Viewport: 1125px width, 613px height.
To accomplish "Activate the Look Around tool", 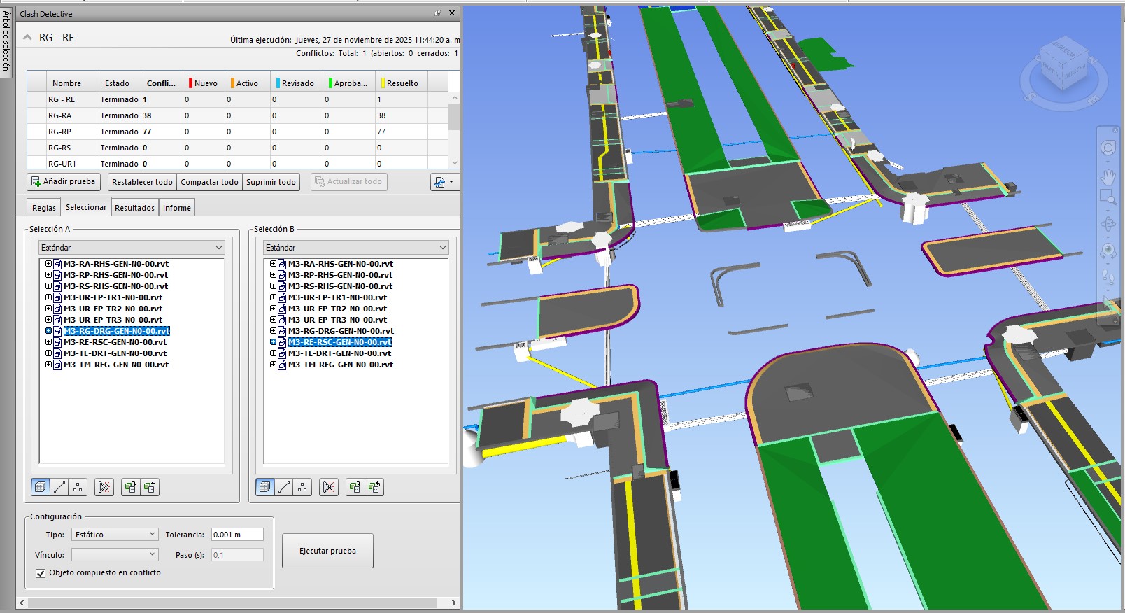I will point(1108,251).
